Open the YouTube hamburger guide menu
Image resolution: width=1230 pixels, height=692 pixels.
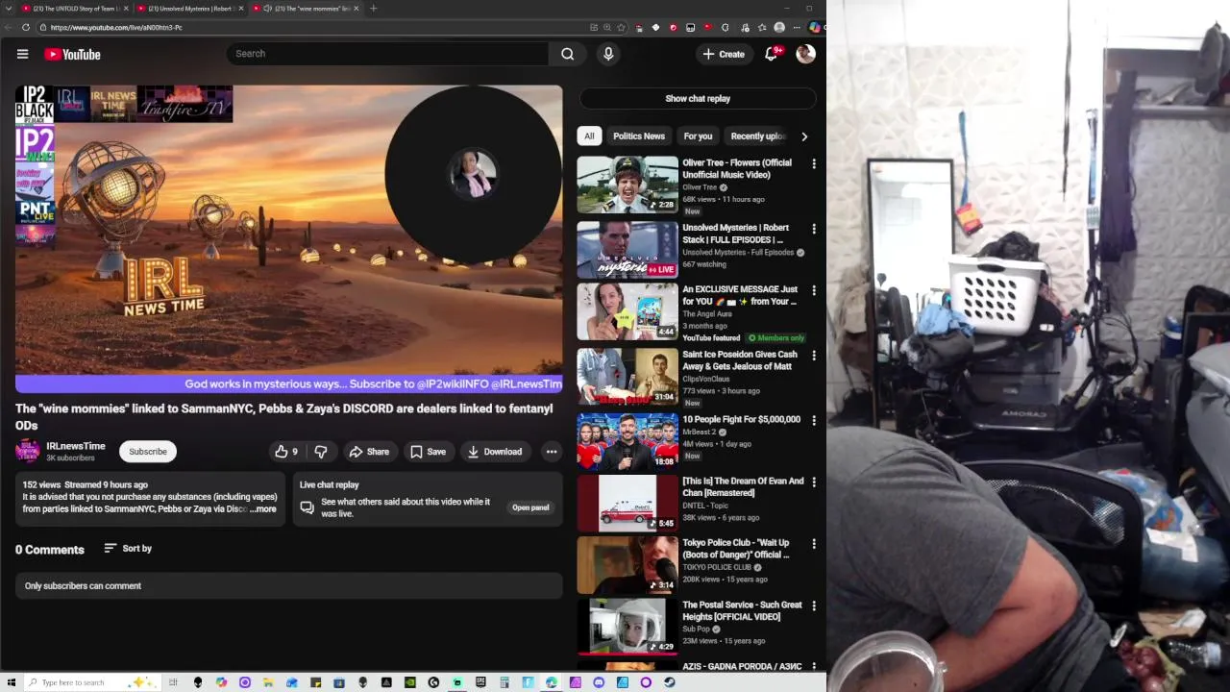pos(22,54)
